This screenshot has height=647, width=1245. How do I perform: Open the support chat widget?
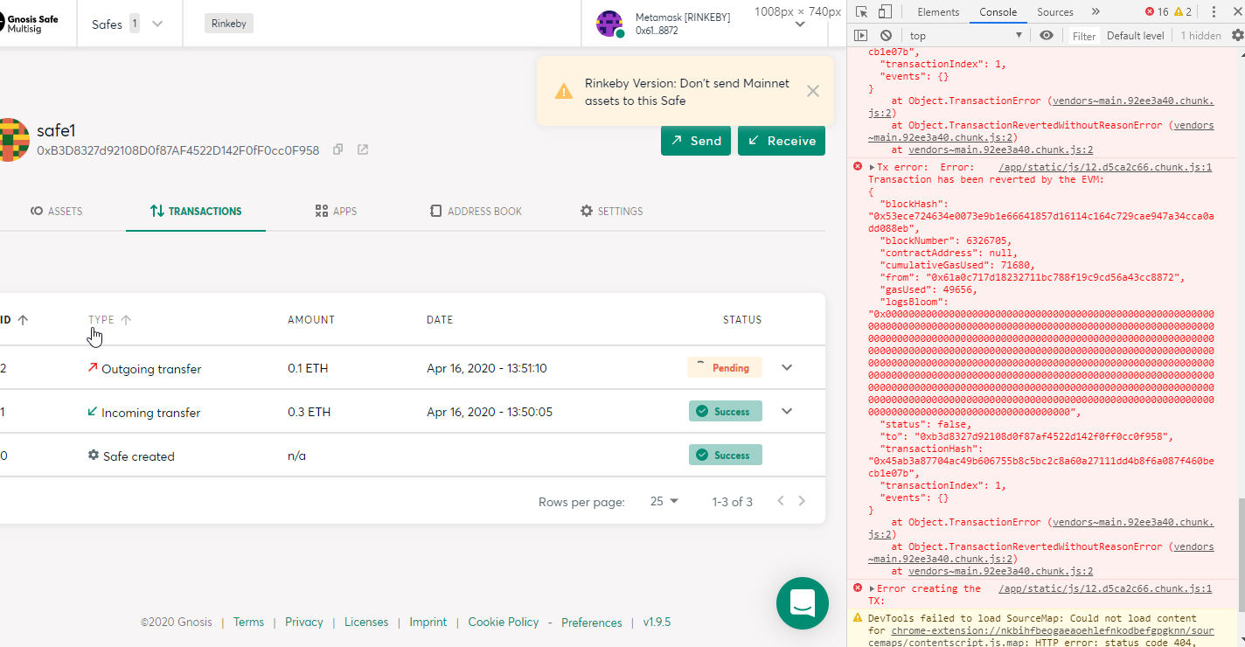(803, 603)
